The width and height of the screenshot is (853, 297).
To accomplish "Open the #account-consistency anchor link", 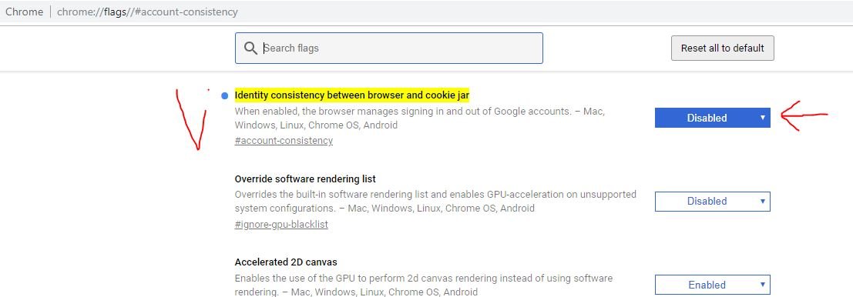I will (x=284, y=141).
